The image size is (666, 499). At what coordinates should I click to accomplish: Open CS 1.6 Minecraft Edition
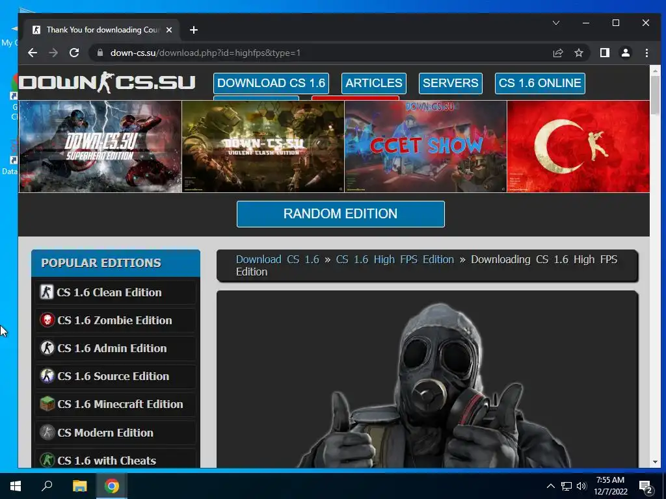click(116, 404)
